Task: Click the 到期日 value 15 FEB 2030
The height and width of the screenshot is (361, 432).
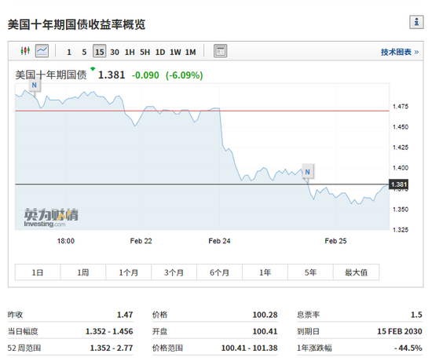Action: pyautogui.click(x=400, y=331)
